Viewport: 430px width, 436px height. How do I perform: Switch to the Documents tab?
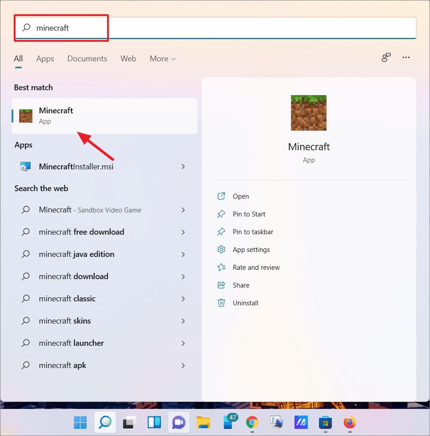87,58
